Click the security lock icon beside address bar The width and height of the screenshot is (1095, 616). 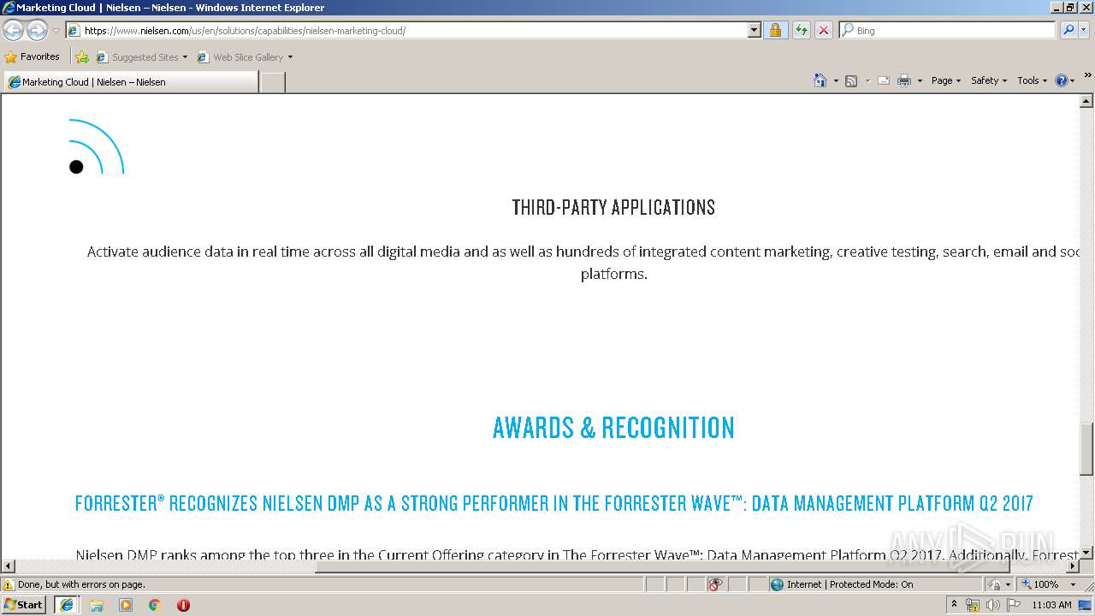tap(775, 31)
